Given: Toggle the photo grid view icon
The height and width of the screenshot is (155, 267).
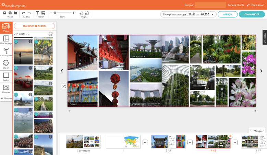Looking at the screenshot, I should [x=51, y=34].
